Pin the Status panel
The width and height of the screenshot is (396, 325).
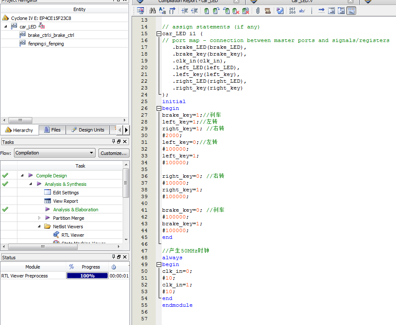[114, 257]
